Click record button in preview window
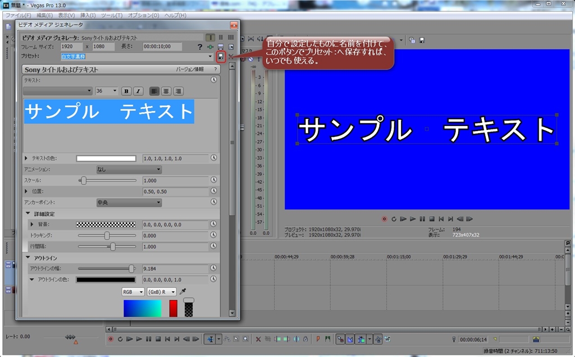This screenshot has height=357, width=575. click(x=384, y=219)
